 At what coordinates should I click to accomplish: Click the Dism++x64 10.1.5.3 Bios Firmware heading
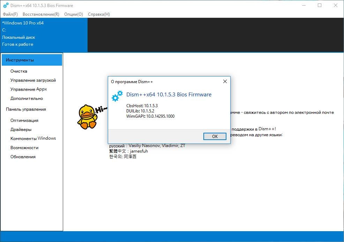coord(169,94)
